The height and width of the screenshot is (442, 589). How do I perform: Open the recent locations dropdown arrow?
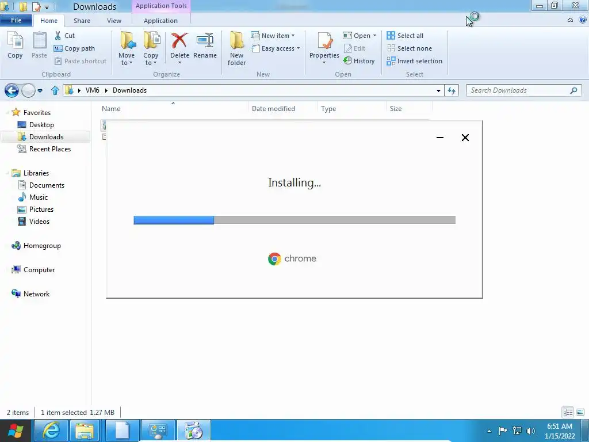click(40, 90)
